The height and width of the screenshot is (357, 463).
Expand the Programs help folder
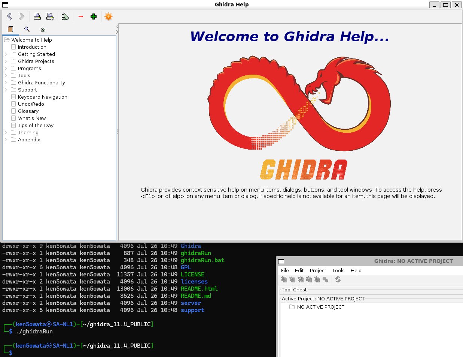6,68
